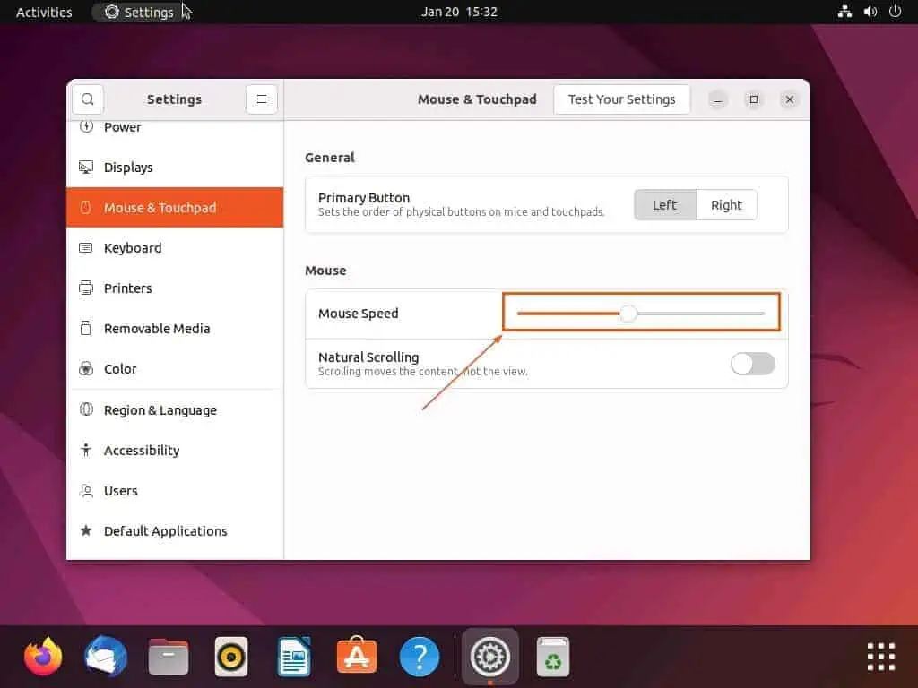This screenshot has width=918, height=688.
Task: Open Users settings
Action: click(121, 490)
